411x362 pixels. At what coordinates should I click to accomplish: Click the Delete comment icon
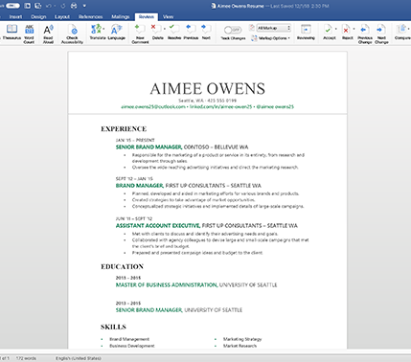(x=156, y=30)
